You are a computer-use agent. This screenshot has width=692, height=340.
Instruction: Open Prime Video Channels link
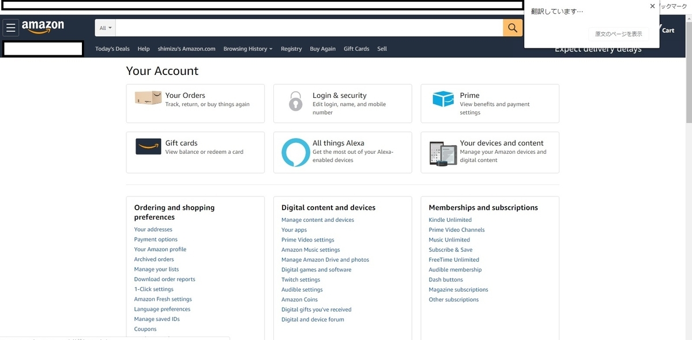click(457, 230)
